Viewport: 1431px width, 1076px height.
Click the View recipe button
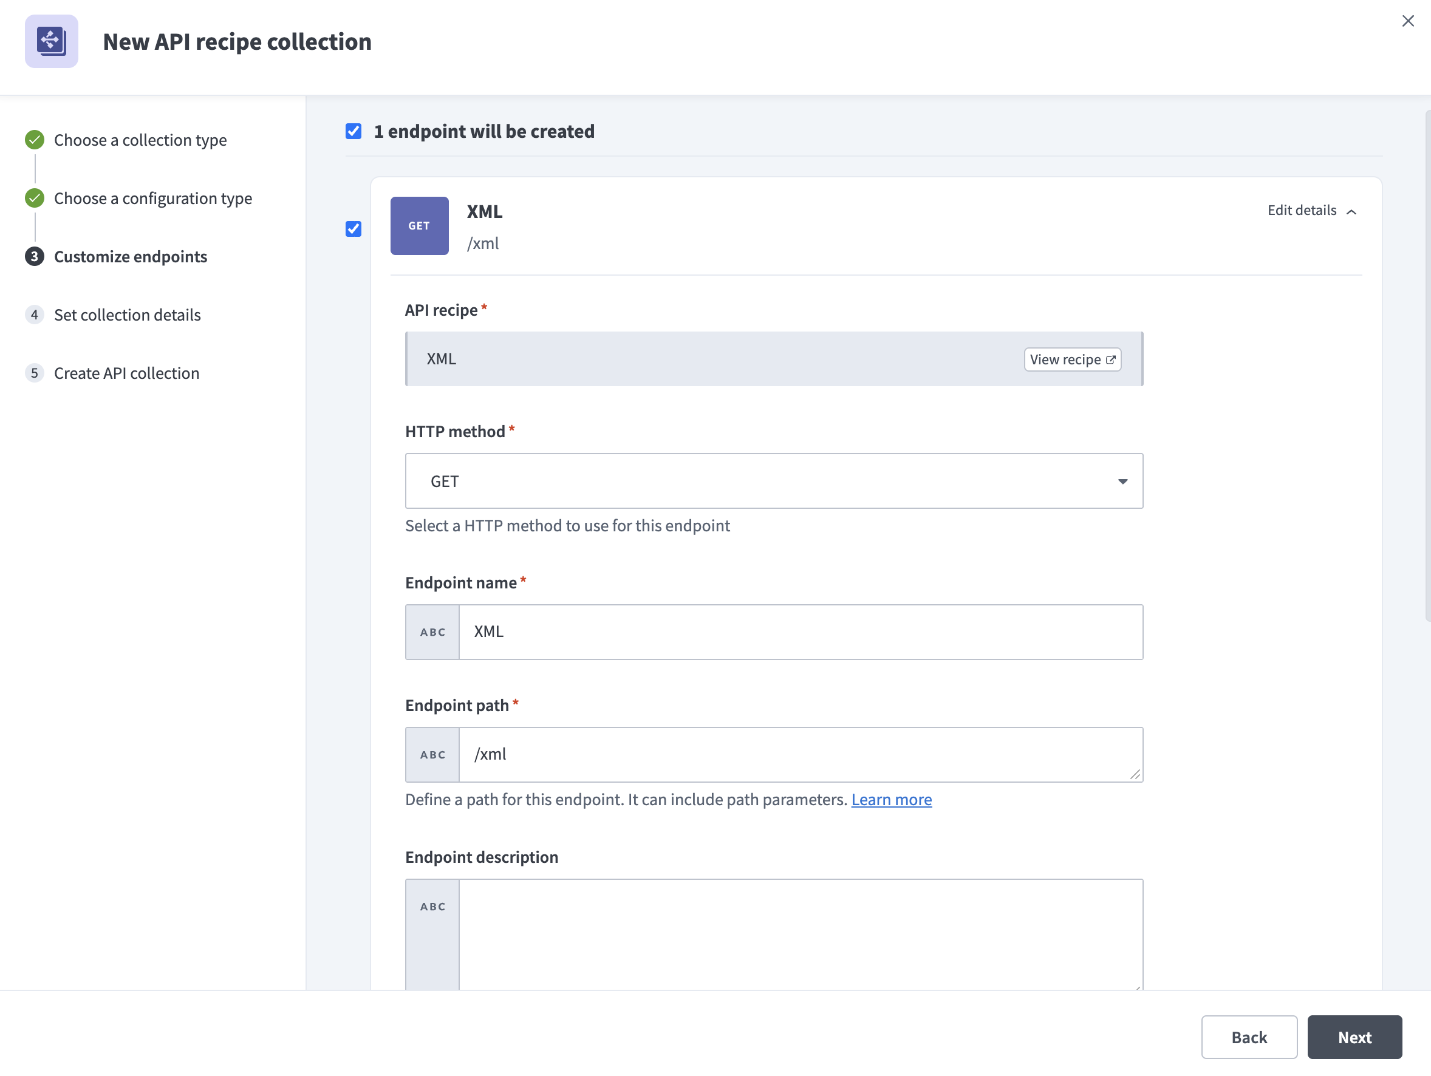tap(1072, 359)
